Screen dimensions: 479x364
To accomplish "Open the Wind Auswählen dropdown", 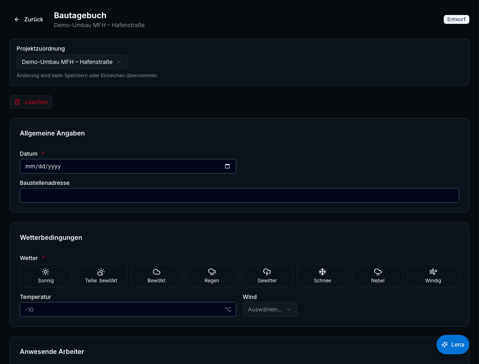I will point(270,309).
